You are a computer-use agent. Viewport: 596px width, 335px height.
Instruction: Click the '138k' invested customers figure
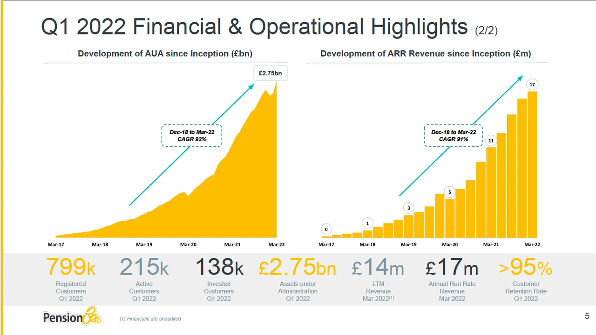pyautogui.click(x=219, y=268)
